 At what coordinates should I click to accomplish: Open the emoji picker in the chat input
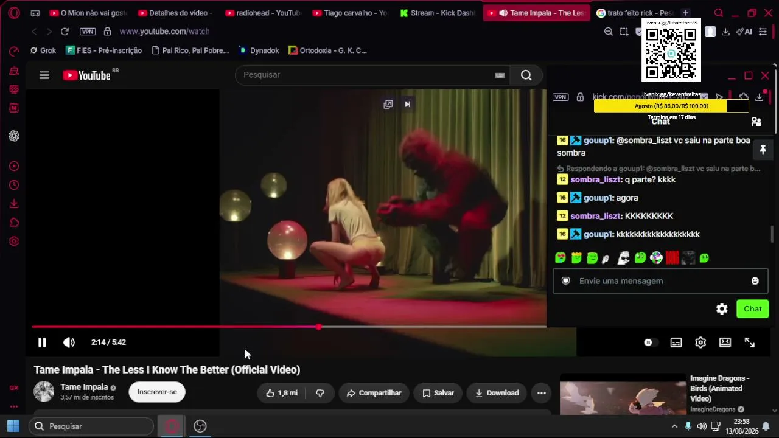(x=755, y=281)
